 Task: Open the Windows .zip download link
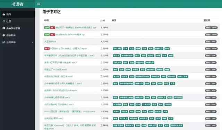pos(70,35)
